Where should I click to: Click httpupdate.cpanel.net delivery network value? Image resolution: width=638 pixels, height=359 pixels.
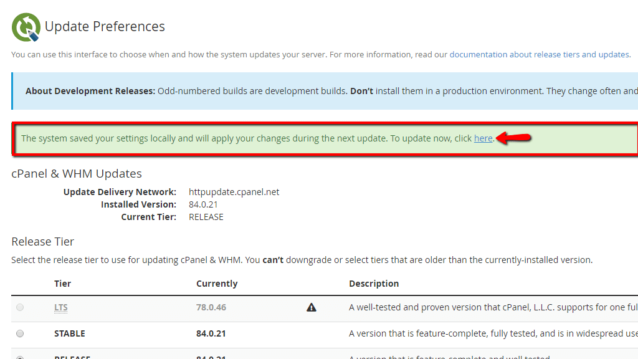234,192
